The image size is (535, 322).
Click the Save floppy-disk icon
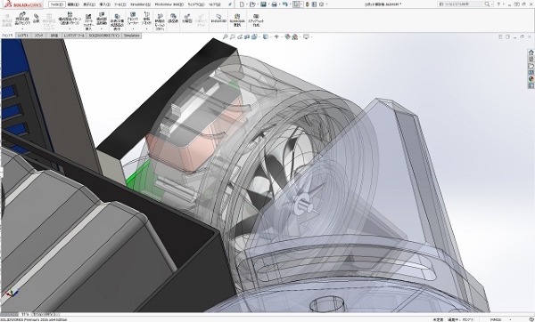263,4
